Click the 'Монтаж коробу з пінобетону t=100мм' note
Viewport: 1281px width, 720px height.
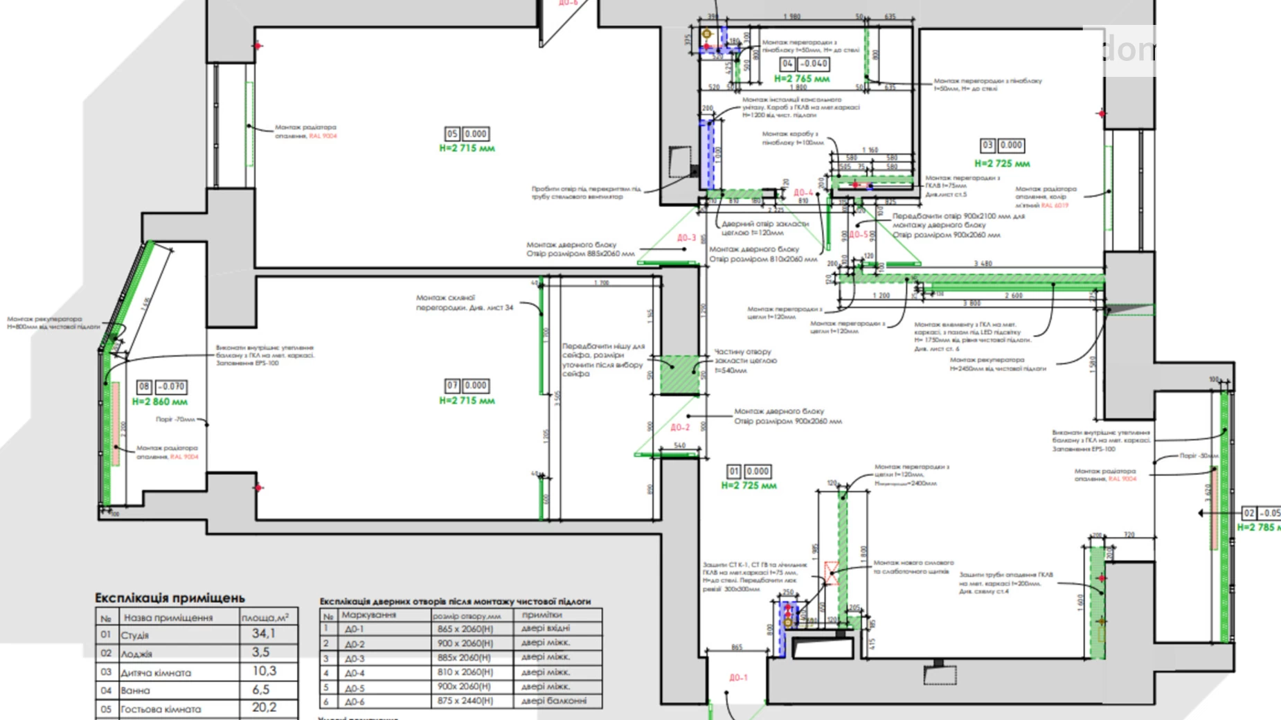(793, 138)
